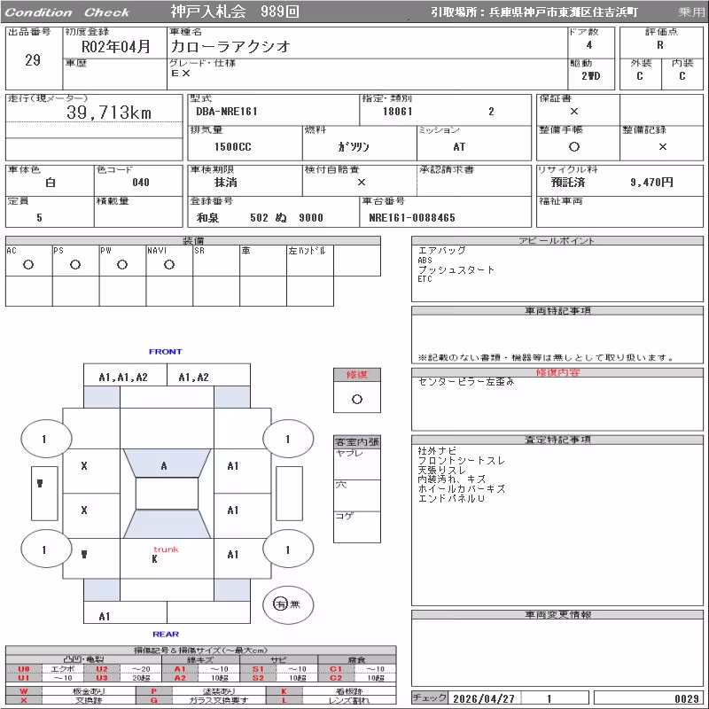Click the × mark under 保証書

pyautogui.click(x=573, y=112)
